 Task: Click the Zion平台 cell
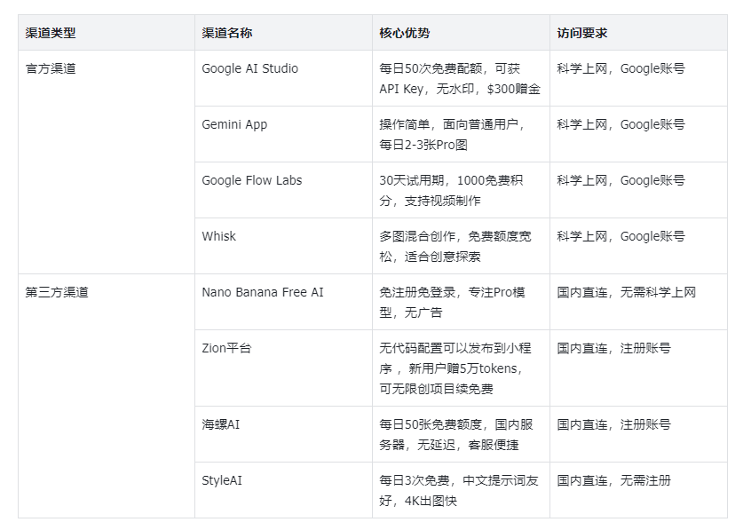(x=283, y=368)
